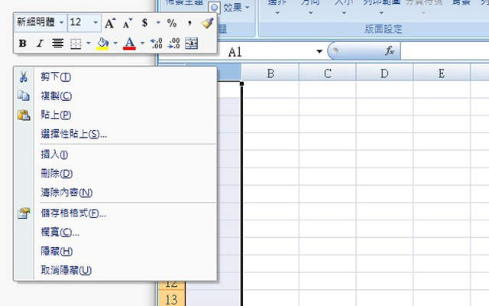Open the font size 12 dropdown
This screenshot has height=306, width=489.
[x=95, y=23]
